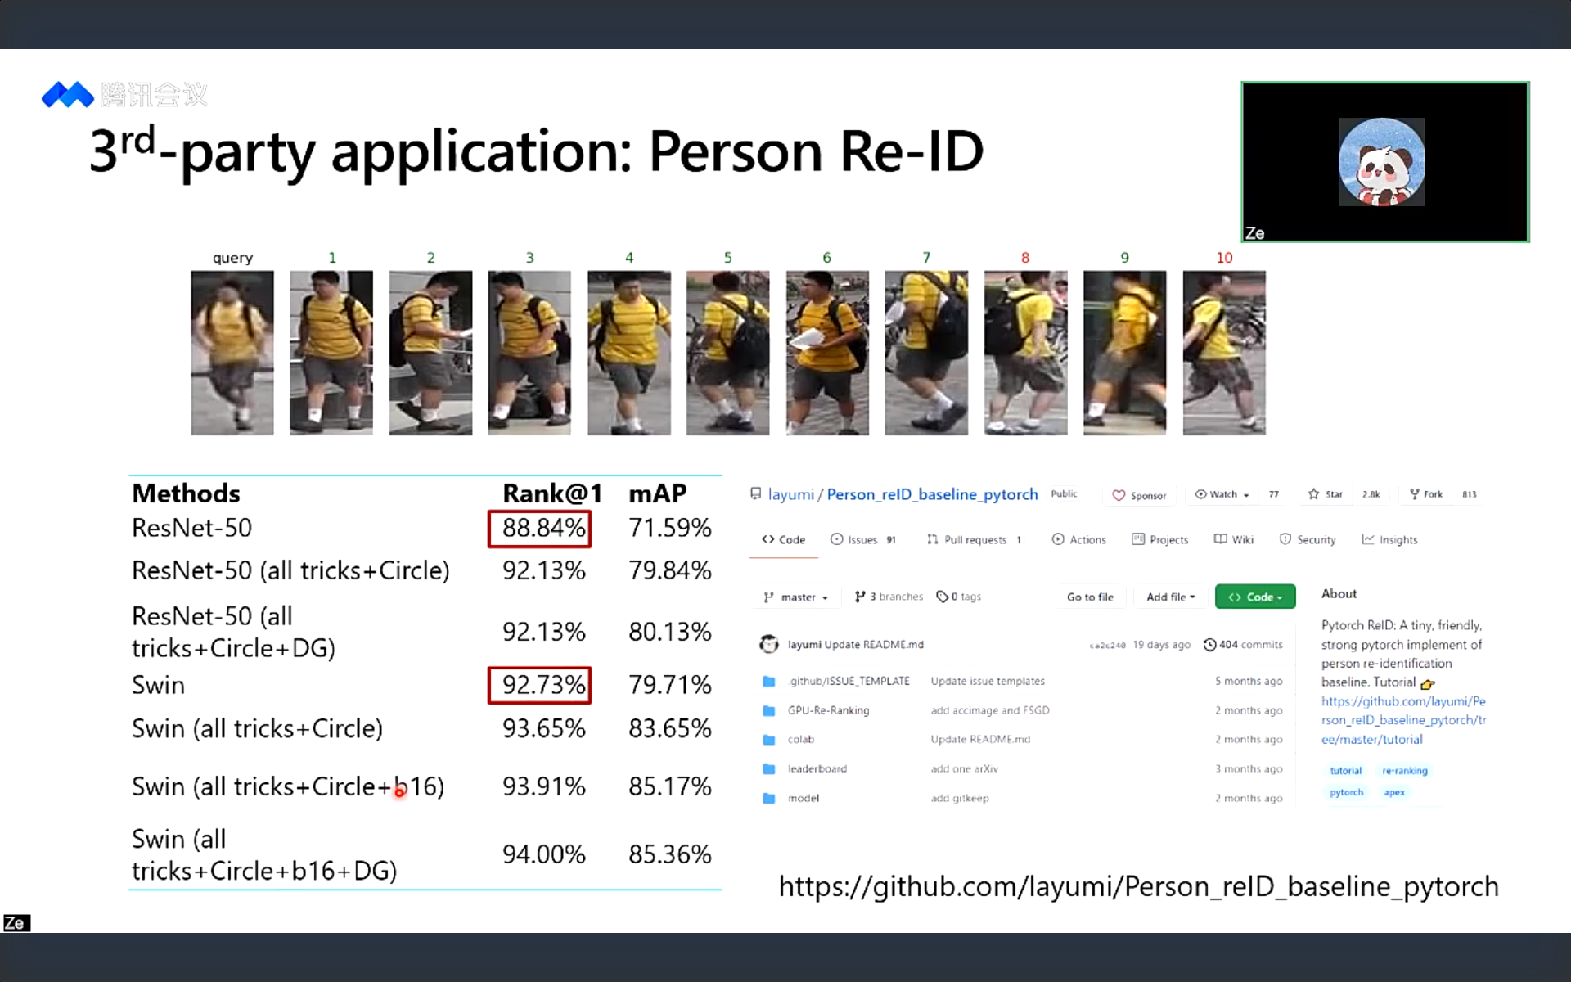Image resolution: width=1571 pixels, height=982 pixels.
Task: Click the re-ranking topic tag
Action: click(x=1404, y=771)
